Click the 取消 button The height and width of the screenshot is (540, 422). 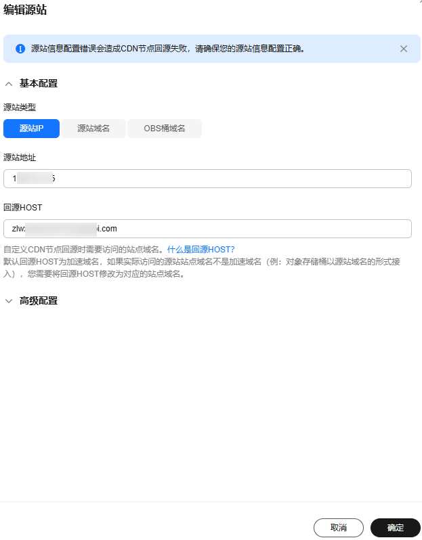point(338,528)
